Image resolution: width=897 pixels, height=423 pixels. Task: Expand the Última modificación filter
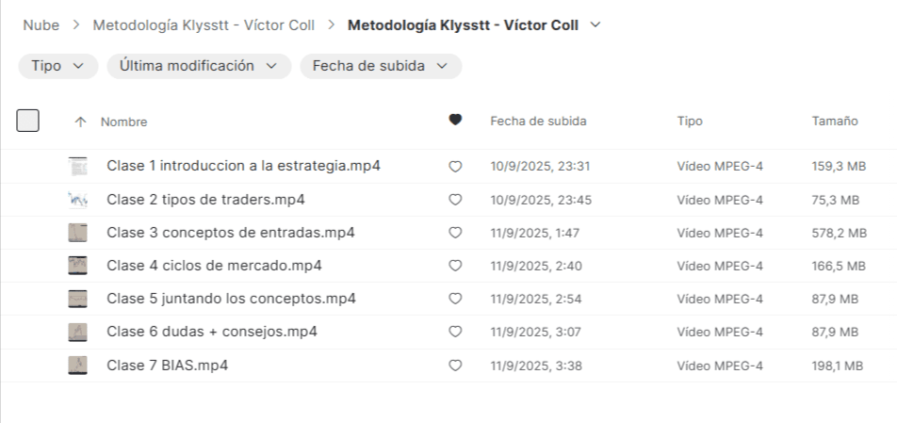pyautogui.click(x=198, y=66)
